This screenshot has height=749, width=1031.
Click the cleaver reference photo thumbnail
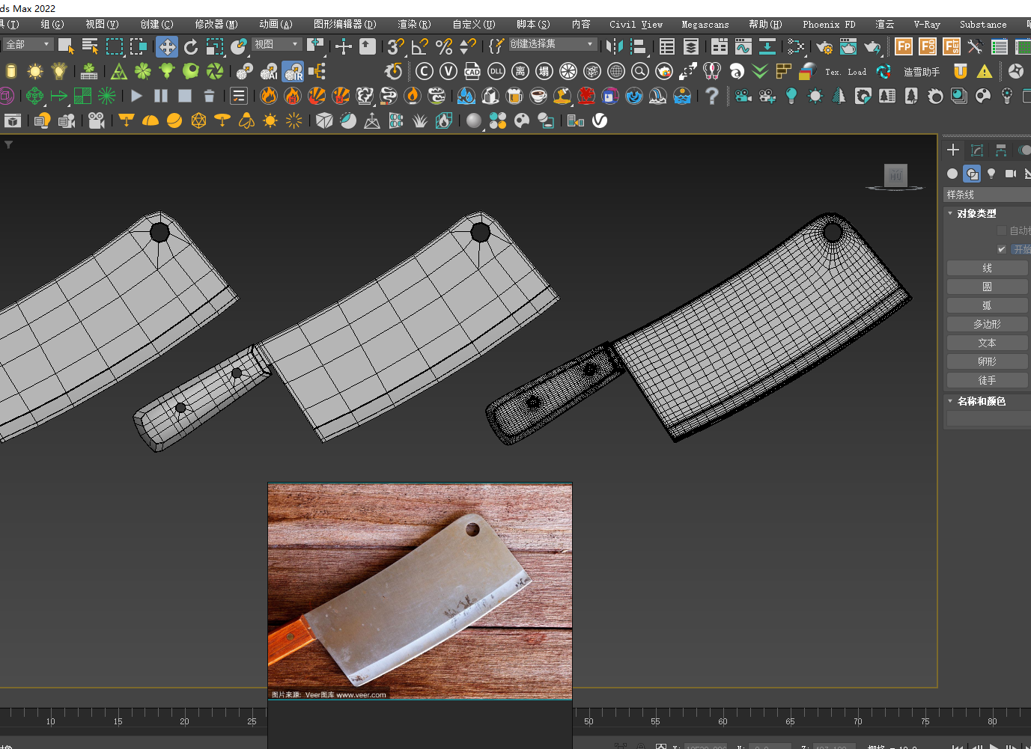point(420,591)
